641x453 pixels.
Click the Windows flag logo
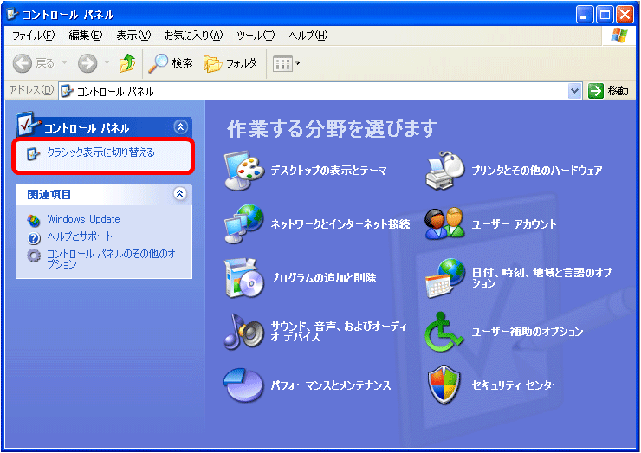pos(619,36)
